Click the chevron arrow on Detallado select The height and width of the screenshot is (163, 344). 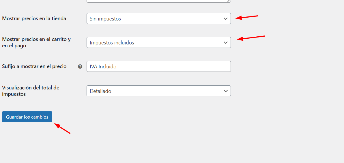pos(226,91)
